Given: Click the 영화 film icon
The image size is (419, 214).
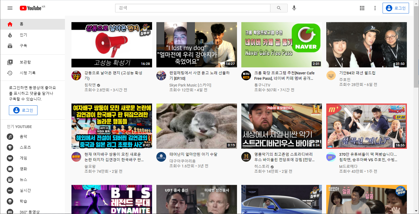Looking at the screenshot, I should 10,169.
